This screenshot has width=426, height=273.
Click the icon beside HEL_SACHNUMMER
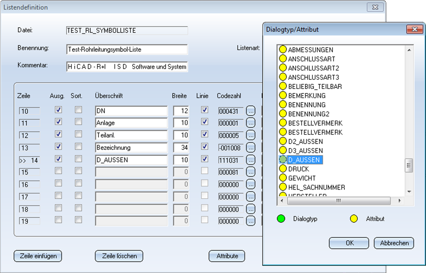[283, 187]
